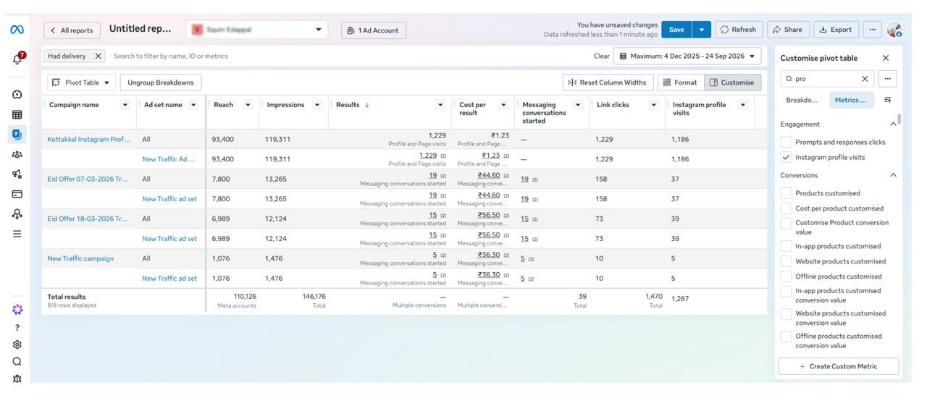Open the billing card icon

[17, 194]
